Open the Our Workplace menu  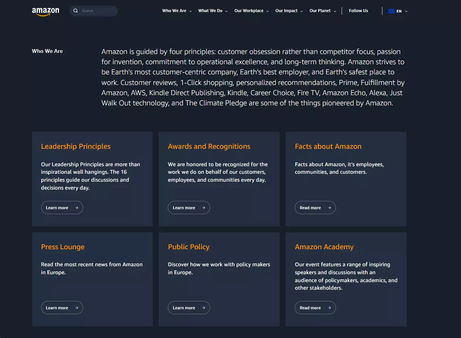pyautogui.click(x=249, y=11)
